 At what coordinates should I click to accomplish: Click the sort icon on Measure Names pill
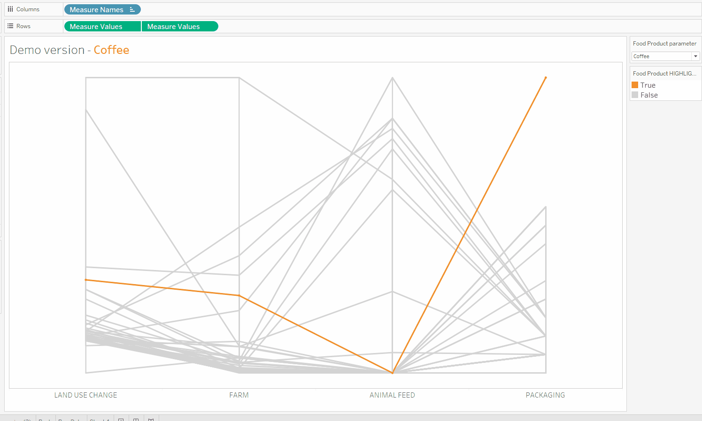click(x=132, y=9)
